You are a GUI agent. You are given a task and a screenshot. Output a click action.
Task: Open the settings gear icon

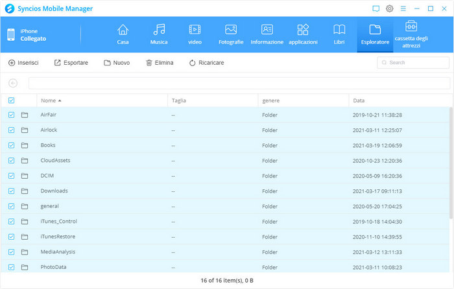[389, 8]
